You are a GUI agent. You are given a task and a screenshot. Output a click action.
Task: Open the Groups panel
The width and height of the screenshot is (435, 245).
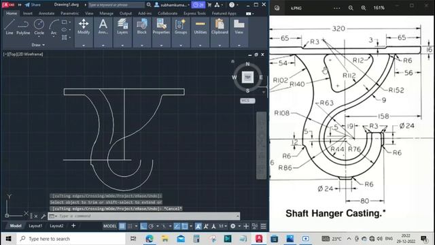(x=181, y=32)
